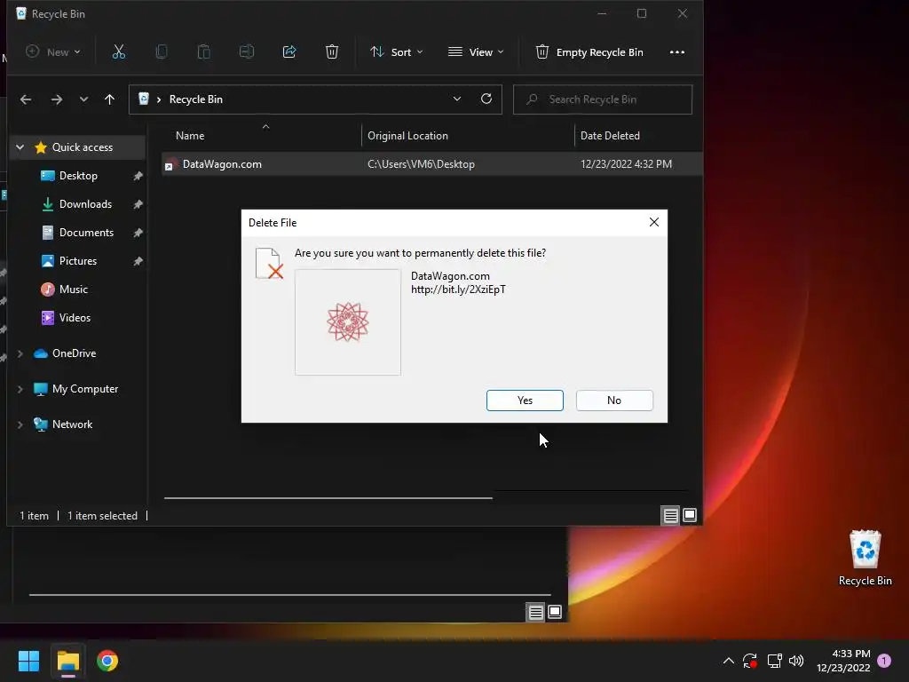Open recent locations chevron dropdown

pos(83,99)
